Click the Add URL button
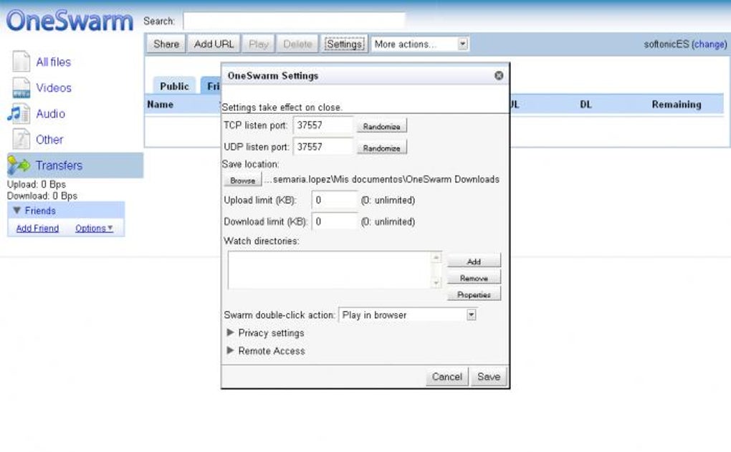This screenshot has height=452, width=731. (214, 44)
